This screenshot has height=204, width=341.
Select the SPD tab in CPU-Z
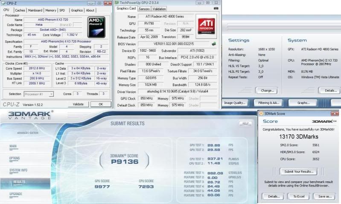pos(62,10)
